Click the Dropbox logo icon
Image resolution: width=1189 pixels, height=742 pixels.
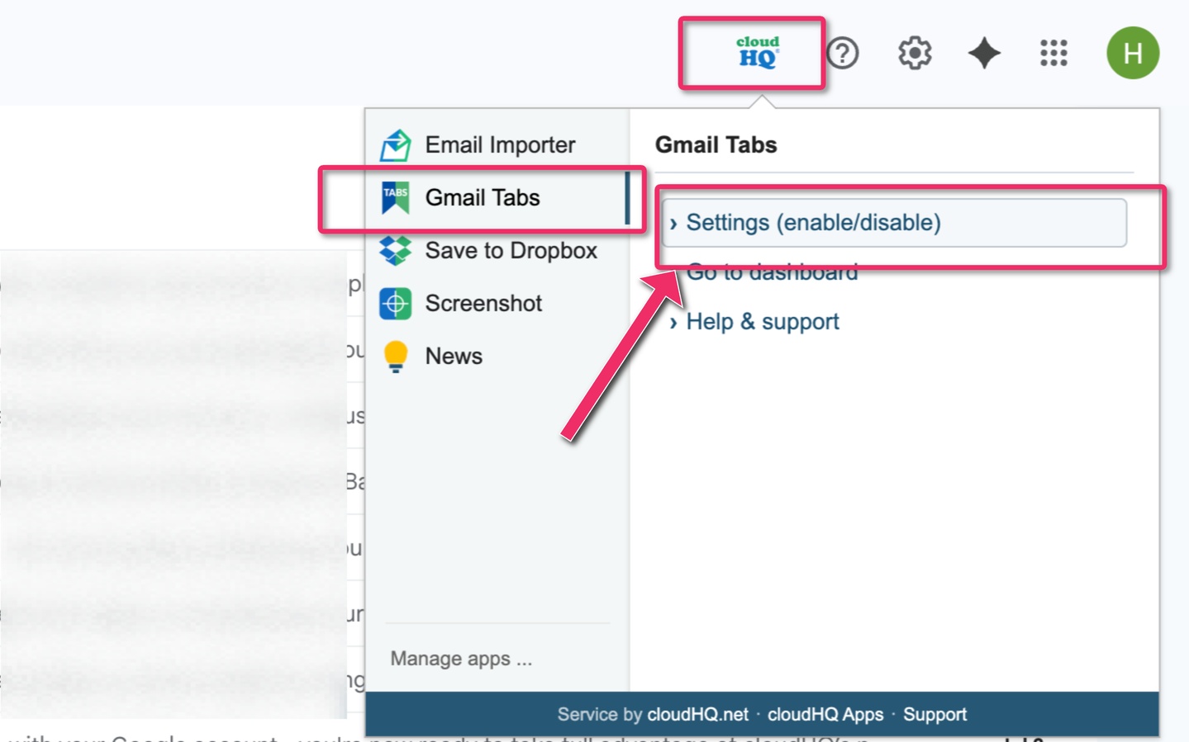(395, 251)
